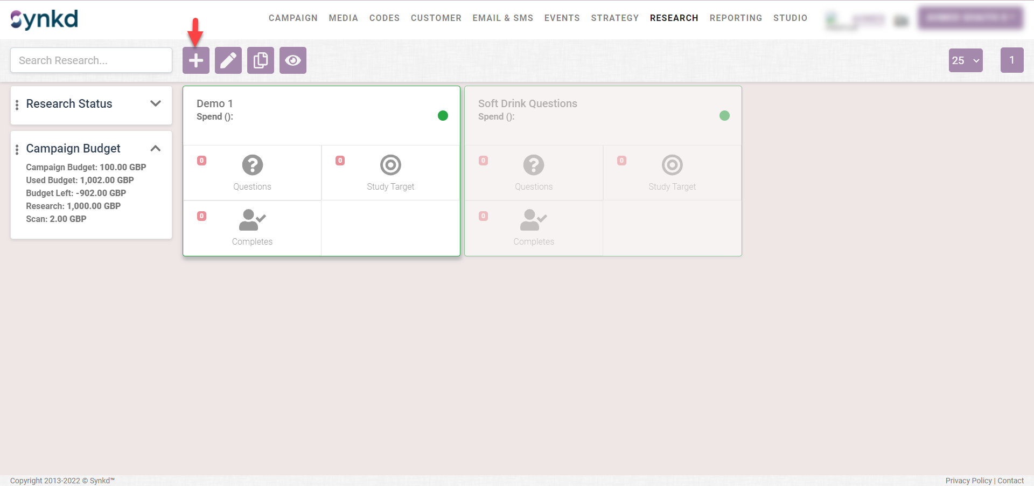Click the Soft Drink Questions green status dot
The width and height of the screenshot is (1034, 486).
click(724, 115)
